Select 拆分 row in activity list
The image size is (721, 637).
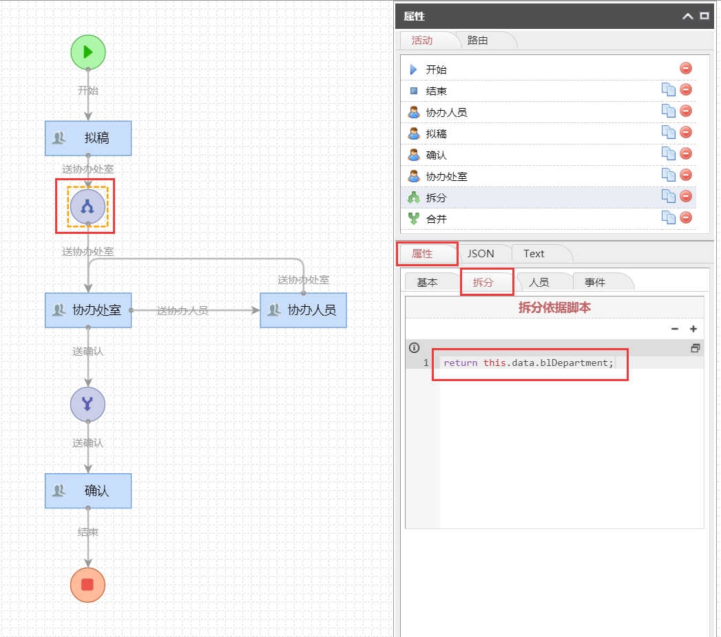[x=548, y=197]
